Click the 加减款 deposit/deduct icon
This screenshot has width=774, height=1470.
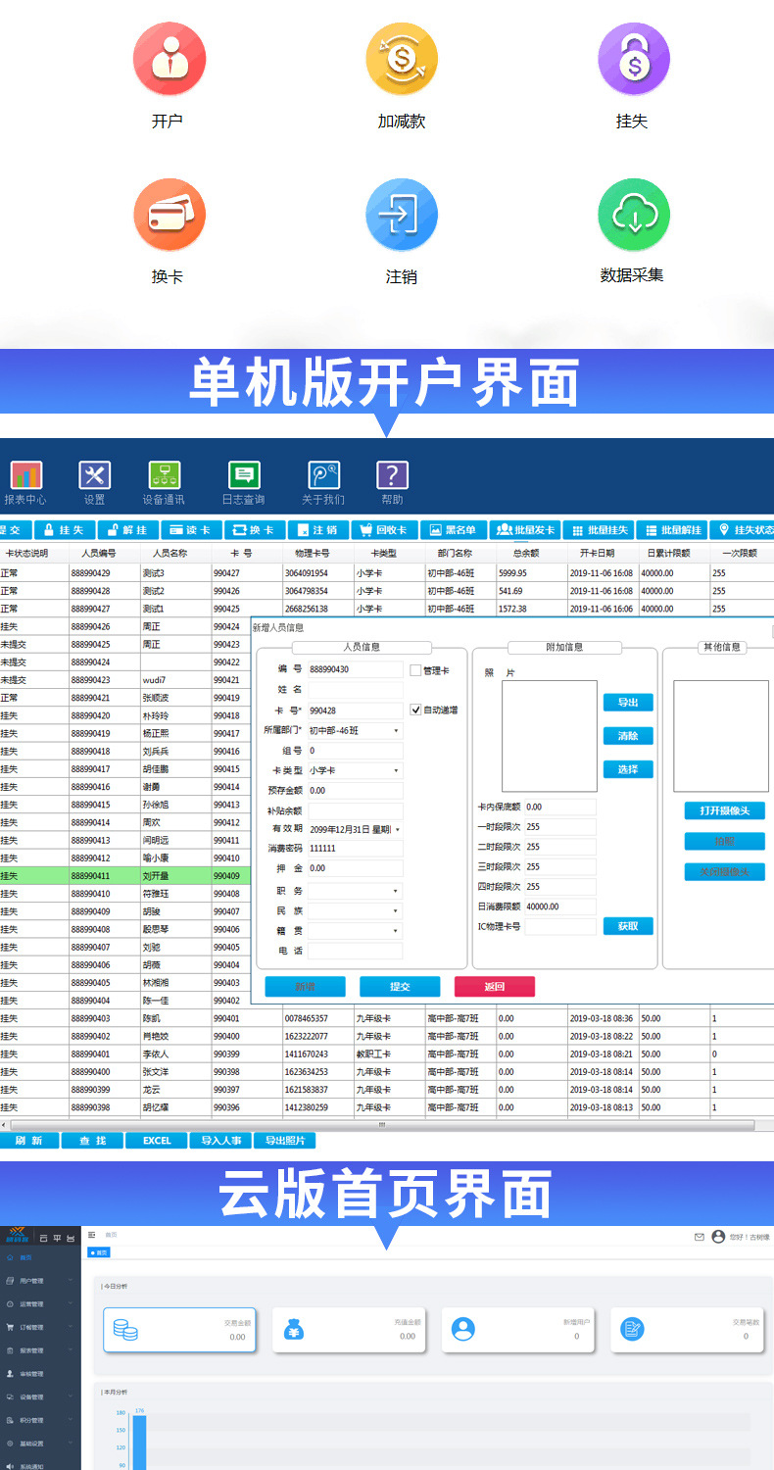(x=402, y=59)
